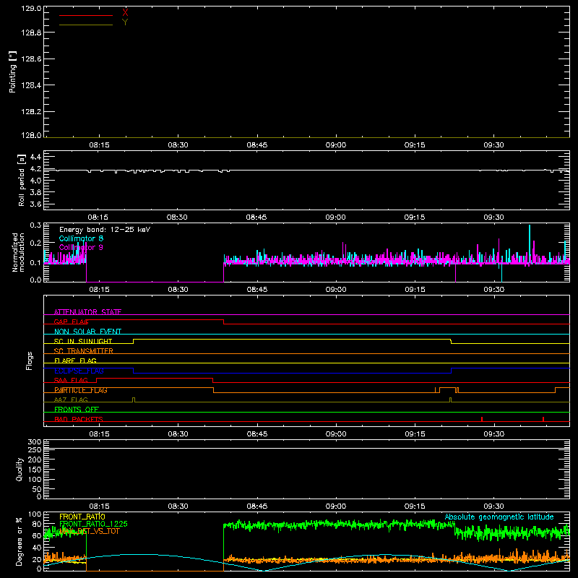This screenshot has width=578, height=578.
Task: Click the FRONTS_OFF label
Action: (x=77, y=410)
